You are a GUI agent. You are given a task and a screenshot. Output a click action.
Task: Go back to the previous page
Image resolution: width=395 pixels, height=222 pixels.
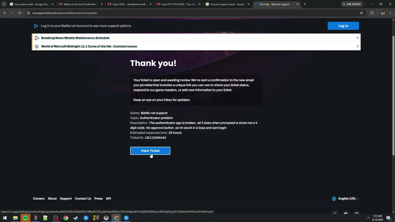[x=5, y=13]
